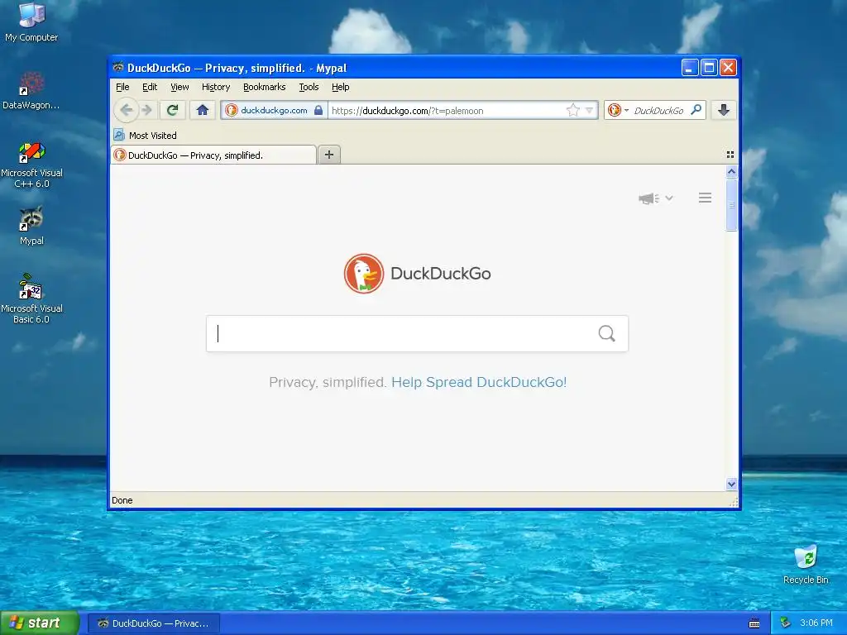Image resolution: width=847 pixels, height=635 pixels.
Task: Click the magnifier in the page search box
Action: [606, 334]
